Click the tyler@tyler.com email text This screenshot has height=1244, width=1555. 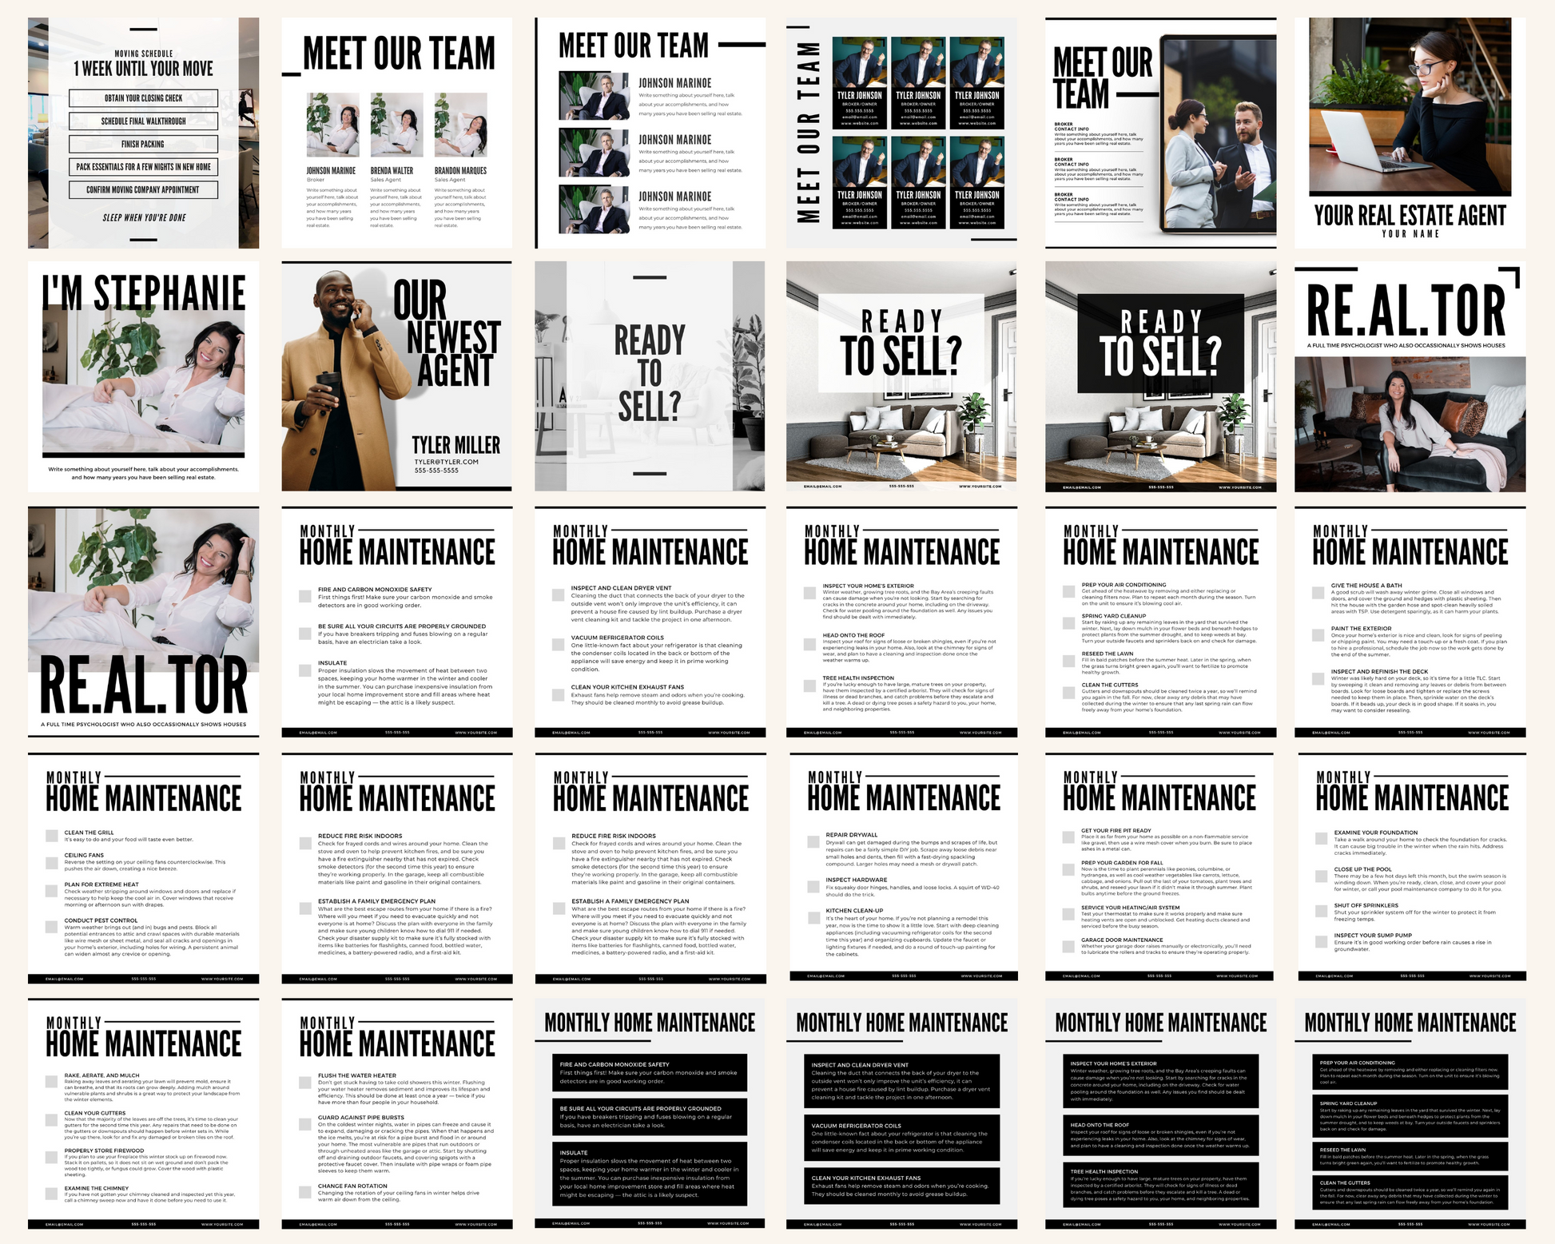point(446,462)
